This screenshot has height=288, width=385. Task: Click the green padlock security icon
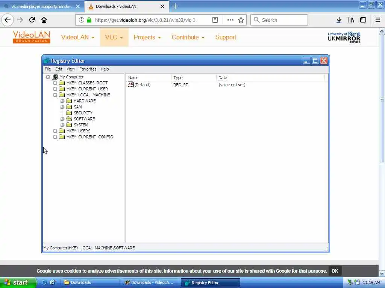(x=89, y=20)
